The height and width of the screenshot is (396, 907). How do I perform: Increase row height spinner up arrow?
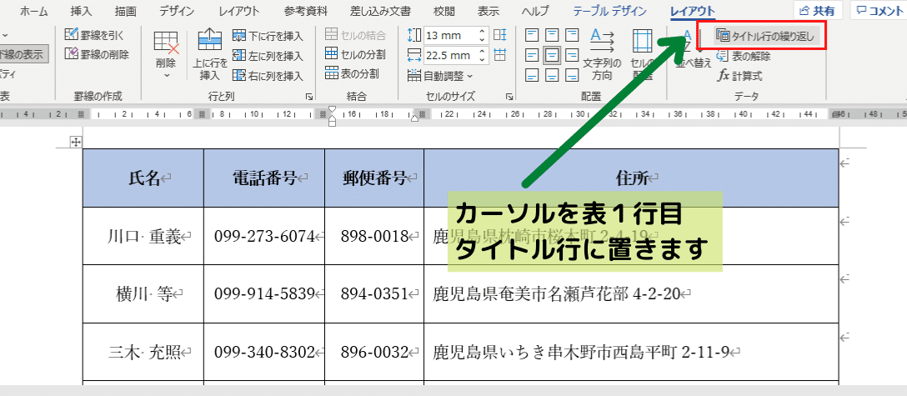pos(483,32)
